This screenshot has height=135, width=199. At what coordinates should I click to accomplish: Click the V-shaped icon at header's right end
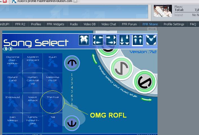pos(151,40)
